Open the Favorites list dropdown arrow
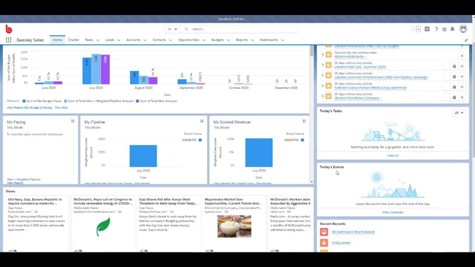This screenshot has width=475, height=267. click(418, 29)
